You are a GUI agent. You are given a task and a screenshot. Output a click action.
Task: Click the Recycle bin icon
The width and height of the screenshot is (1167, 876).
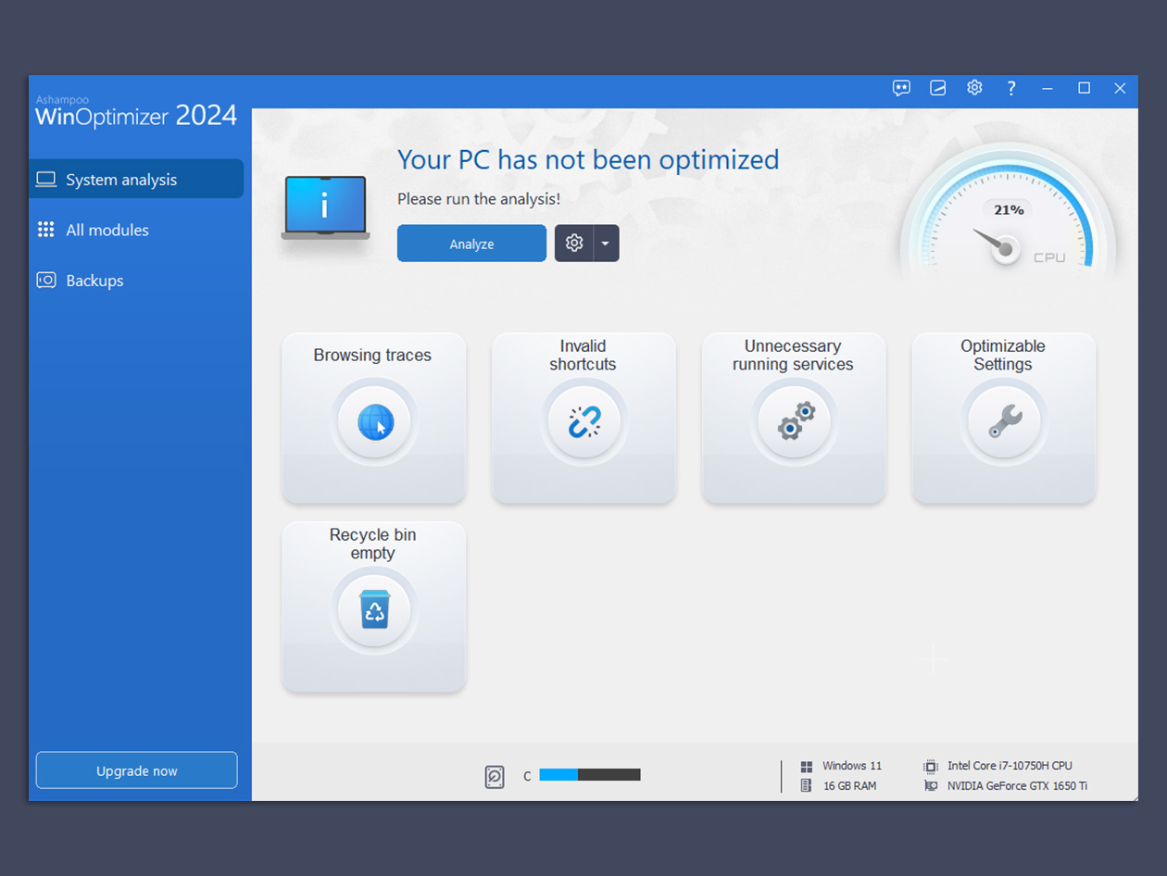point(374,610)
